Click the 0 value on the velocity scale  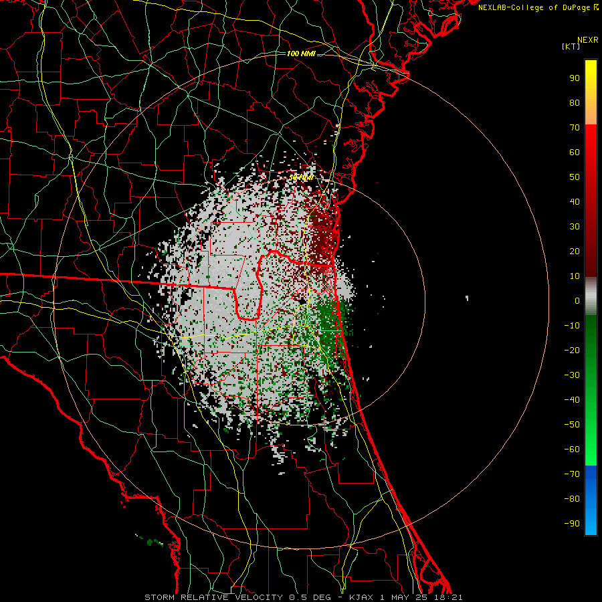(577, 301)
